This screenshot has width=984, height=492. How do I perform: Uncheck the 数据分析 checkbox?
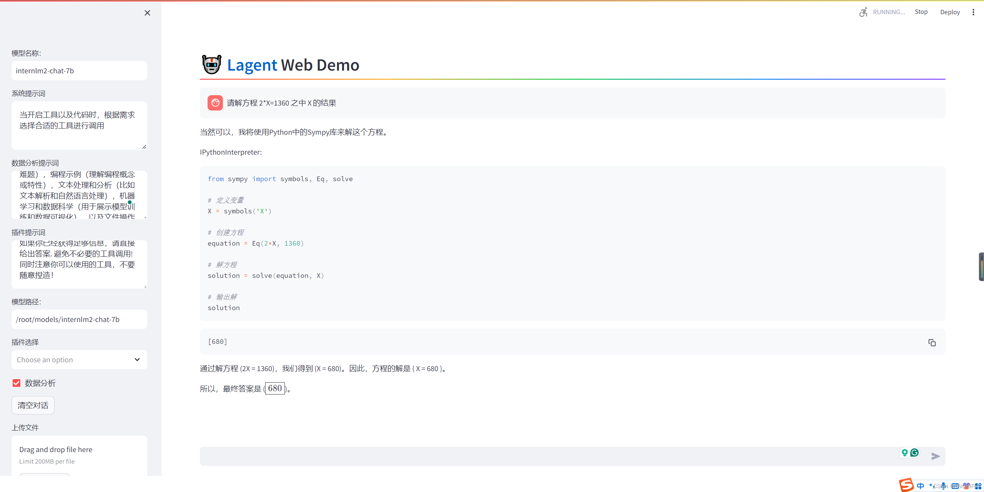click(17, 383)
